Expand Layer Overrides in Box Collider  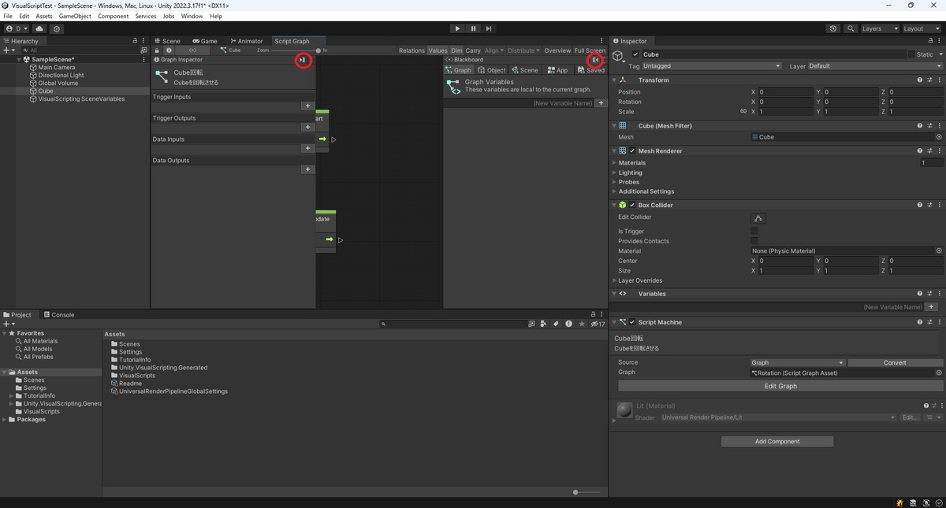coord(615,280)
